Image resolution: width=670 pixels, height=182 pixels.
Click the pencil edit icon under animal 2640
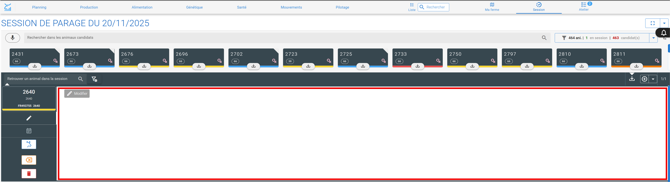29,118
